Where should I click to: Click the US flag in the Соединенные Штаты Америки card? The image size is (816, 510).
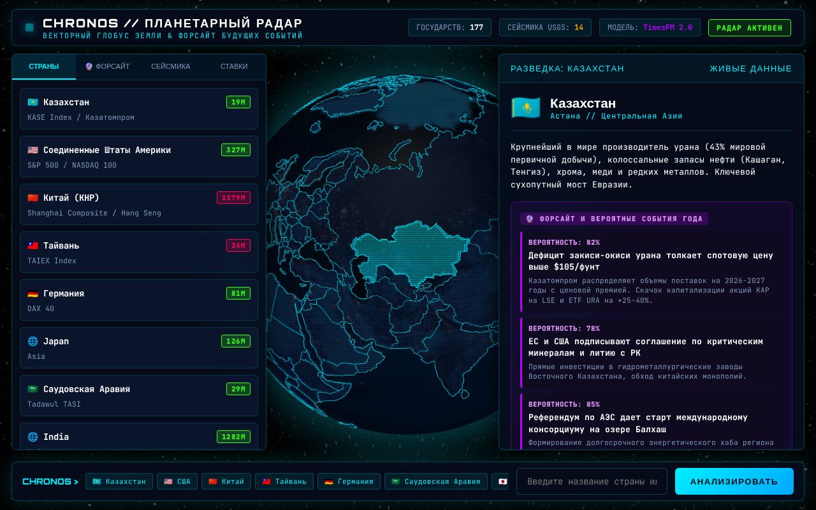point(33,150)
